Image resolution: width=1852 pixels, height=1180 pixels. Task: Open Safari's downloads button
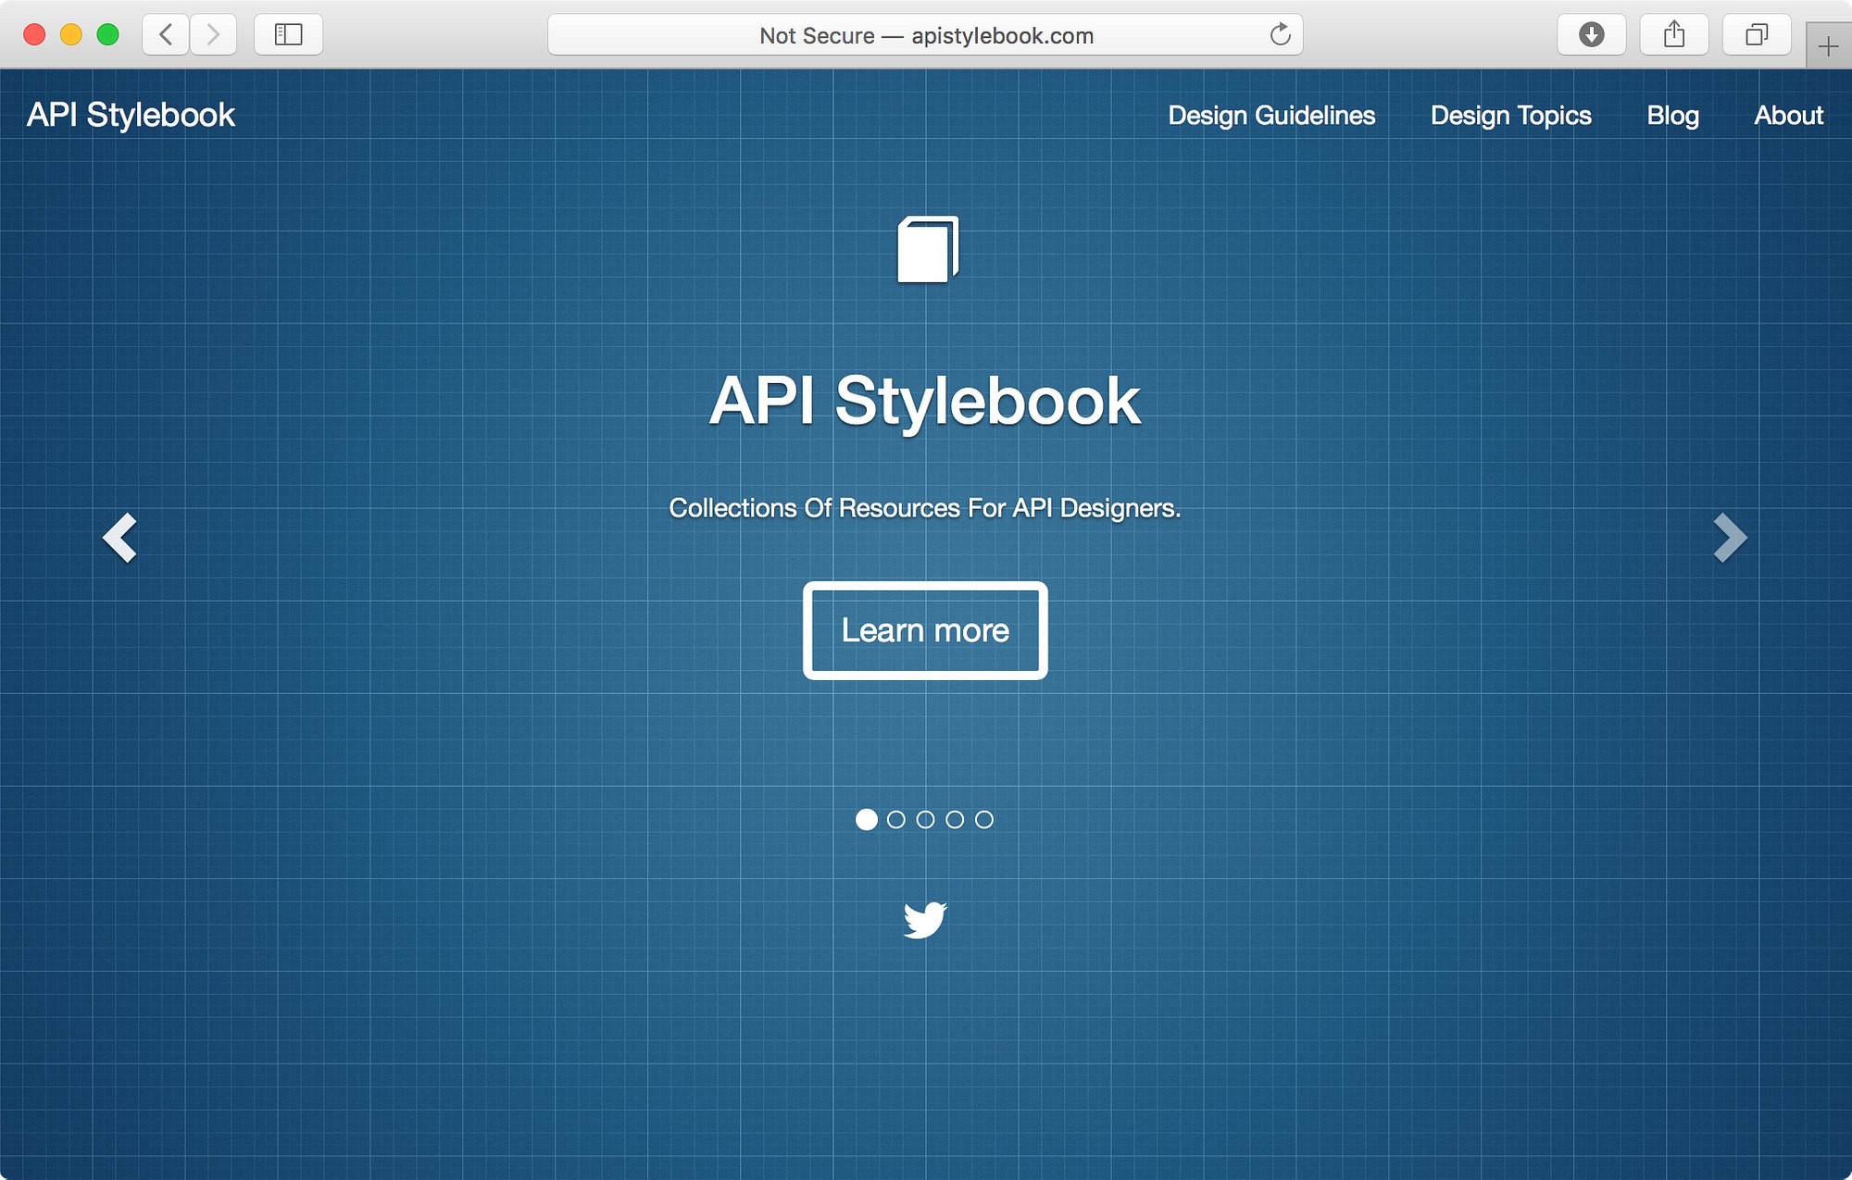pos(1591,35)
